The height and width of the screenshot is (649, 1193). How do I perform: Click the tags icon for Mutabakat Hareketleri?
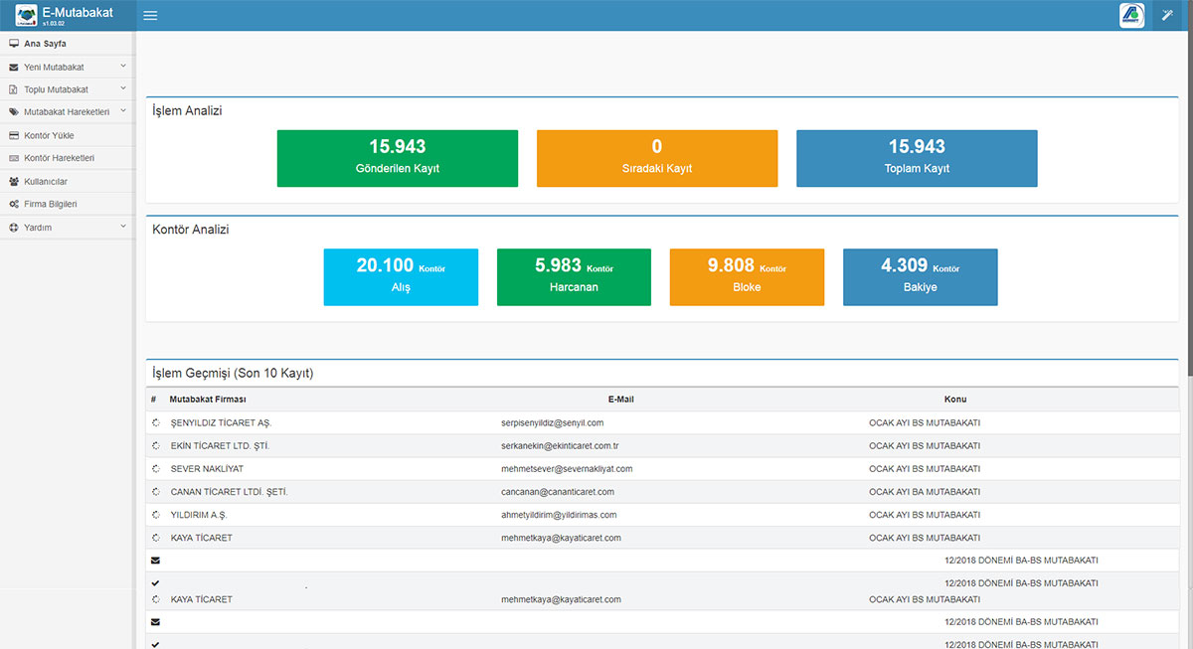click(x=14, y=112)
